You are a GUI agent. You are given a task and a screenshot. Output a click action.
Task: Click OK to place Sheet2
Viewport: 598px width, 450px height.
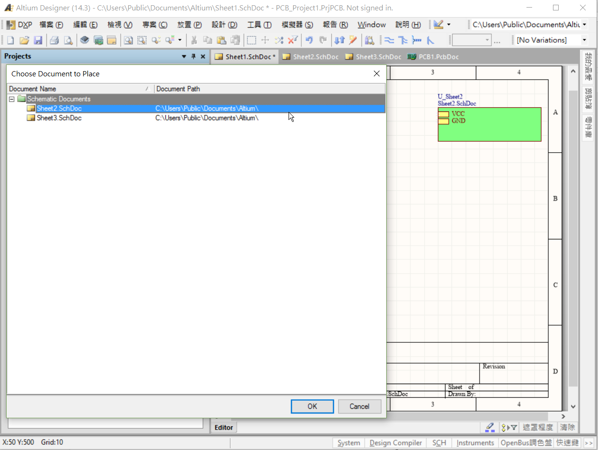(x=312, y=406)
